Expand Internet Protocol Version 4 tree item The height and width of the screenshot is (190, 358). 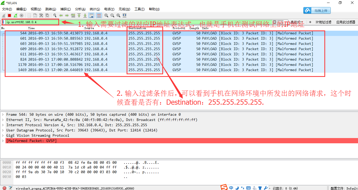(x=3, y=125)
